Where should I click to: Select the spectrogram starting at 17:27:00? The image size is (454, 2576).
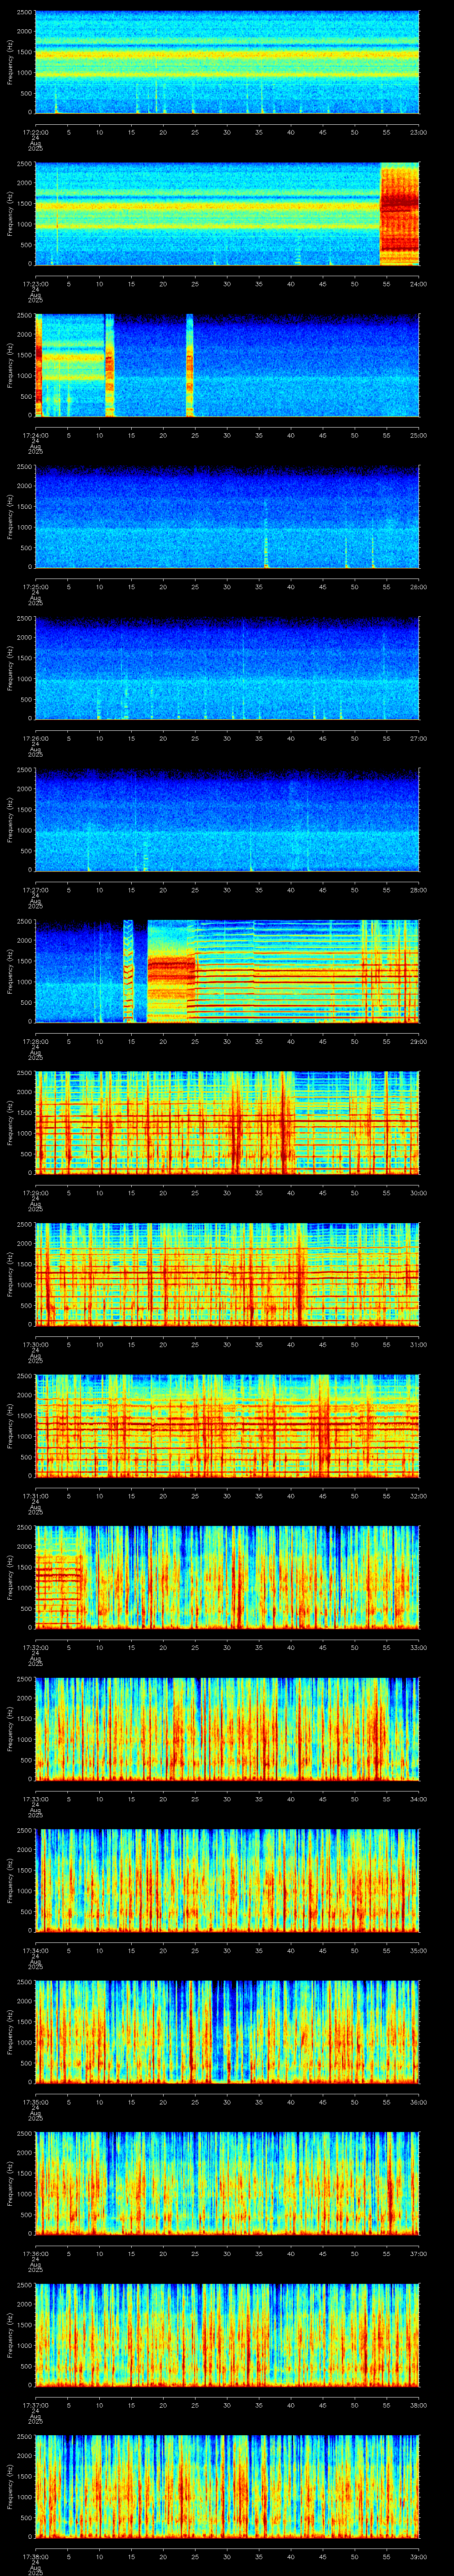click(x=227, y=820)
